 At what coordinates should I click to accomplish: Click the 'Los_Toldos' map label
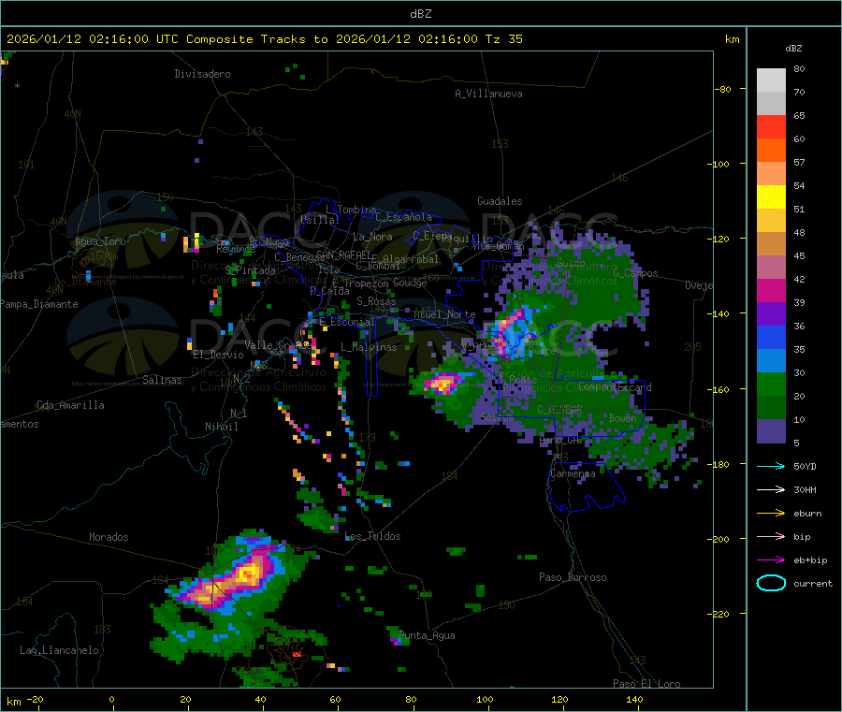(x=372, y=536)
